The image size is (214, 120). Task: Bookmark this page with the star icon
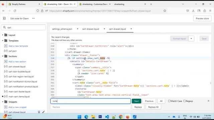165,11
